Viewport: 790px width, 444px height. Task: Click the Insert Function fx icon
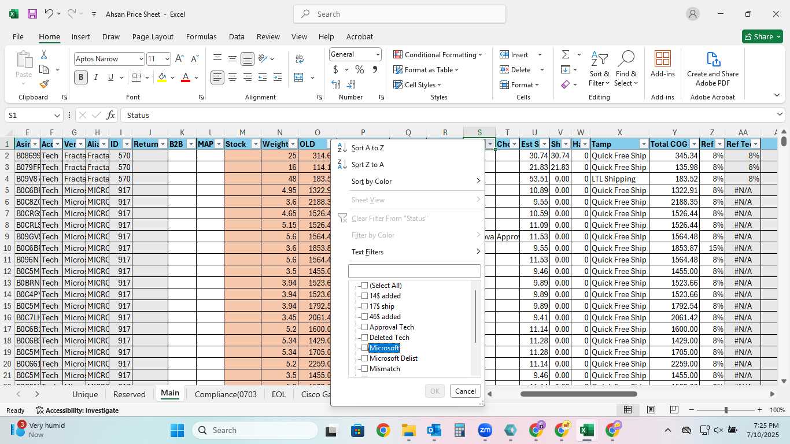(111, 115)
